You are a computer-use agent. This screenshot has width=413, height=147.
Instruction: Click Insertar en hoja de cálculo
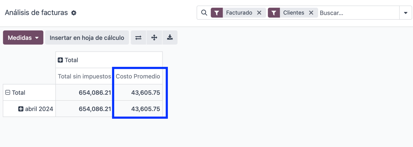pyautogui.click(x=87, y=37)
